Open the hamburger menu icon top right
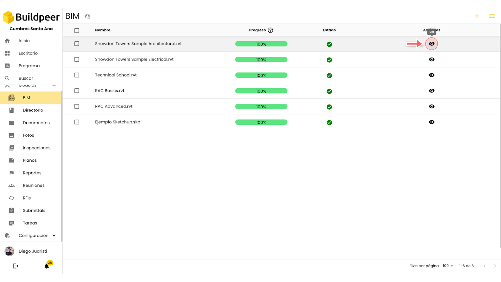Image resolution: width=501 pixels, height=282 pixels. point(492,16)
